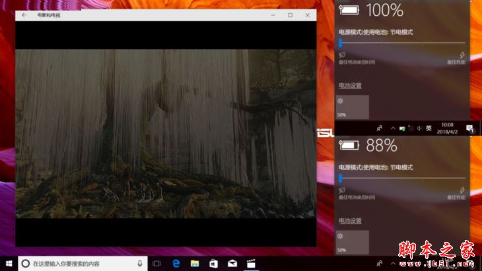
Task: Close the Movies & TV window
Action: point(308,15)
